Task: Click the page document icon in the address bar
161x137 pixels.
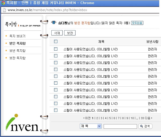Action: (x=4, y=10)
